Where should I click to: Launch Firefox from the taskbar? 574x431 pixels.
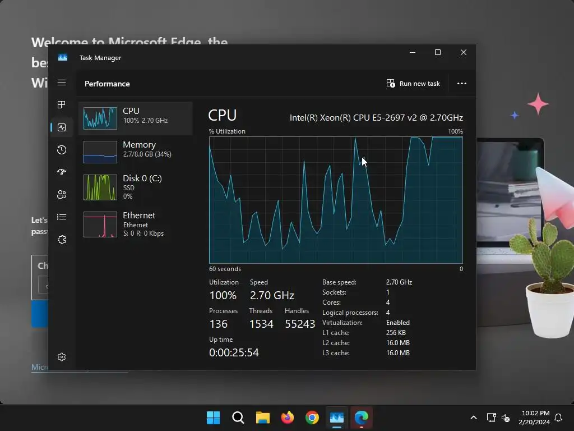[288, 418]
